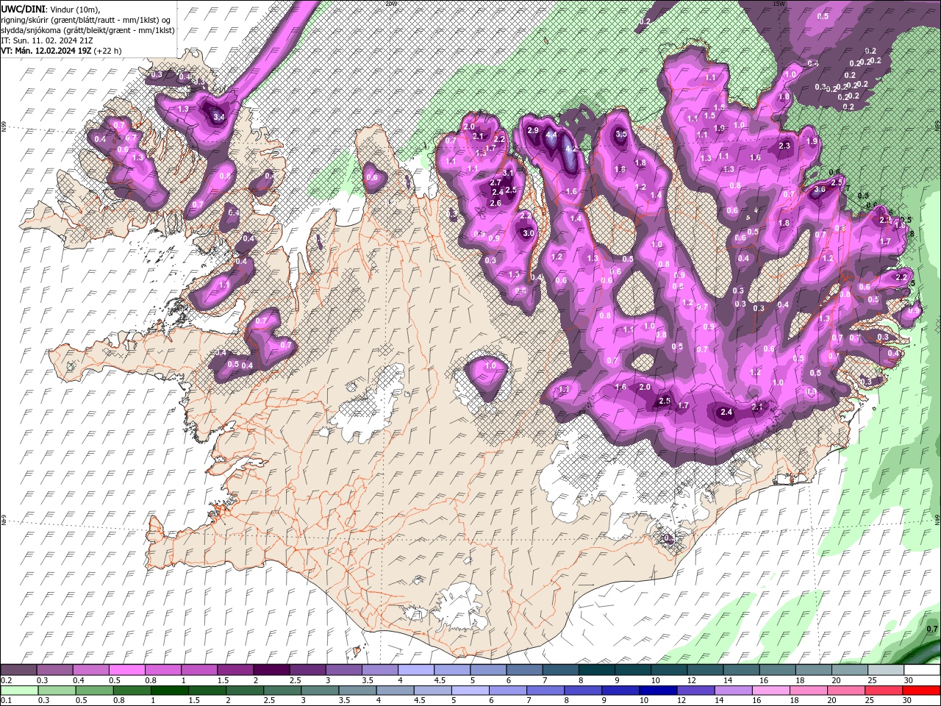Viewport: 941px width, 706px height.
Task: Click the 20W longitude label
Action: (390, 4)
